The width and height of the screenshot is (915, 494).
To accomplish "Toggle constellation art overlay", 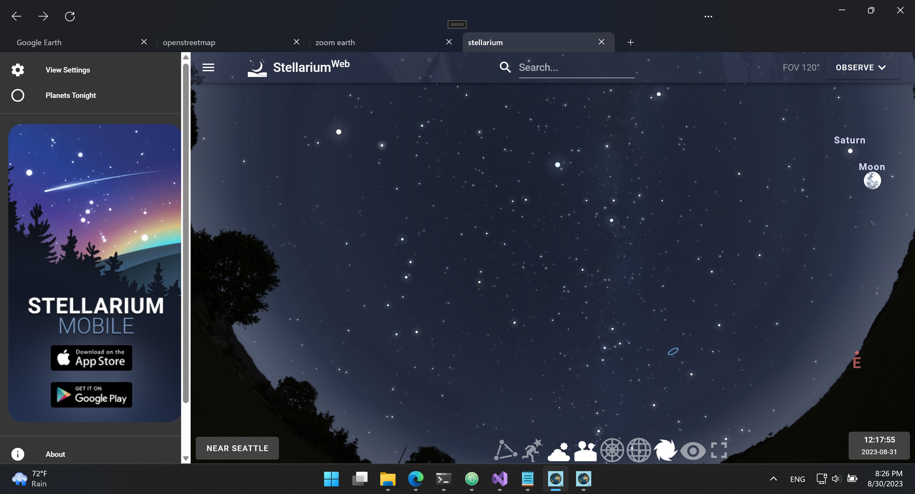I will click(x=532, y=450).
